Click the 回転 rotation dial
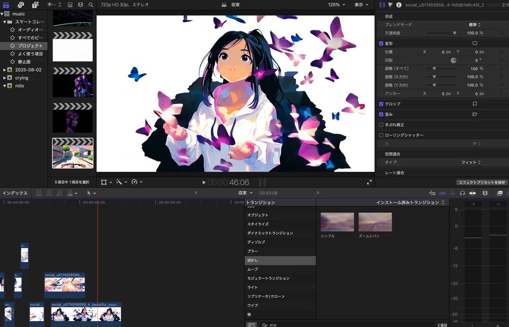This screenshot has height=327, width=509. pyautogui.click(x=453, y=60)
